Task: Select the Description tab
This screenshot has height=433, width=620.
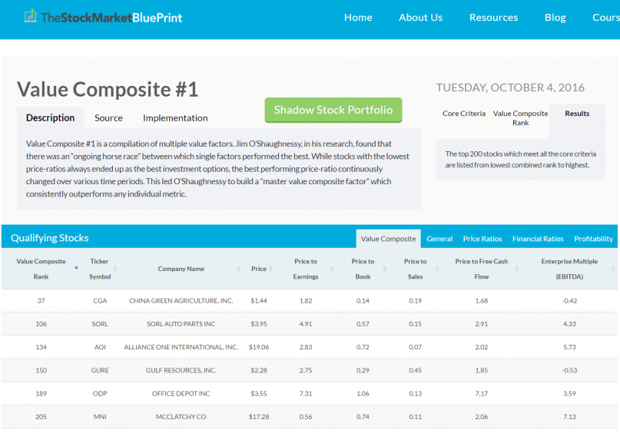Action: pos(50,117)
